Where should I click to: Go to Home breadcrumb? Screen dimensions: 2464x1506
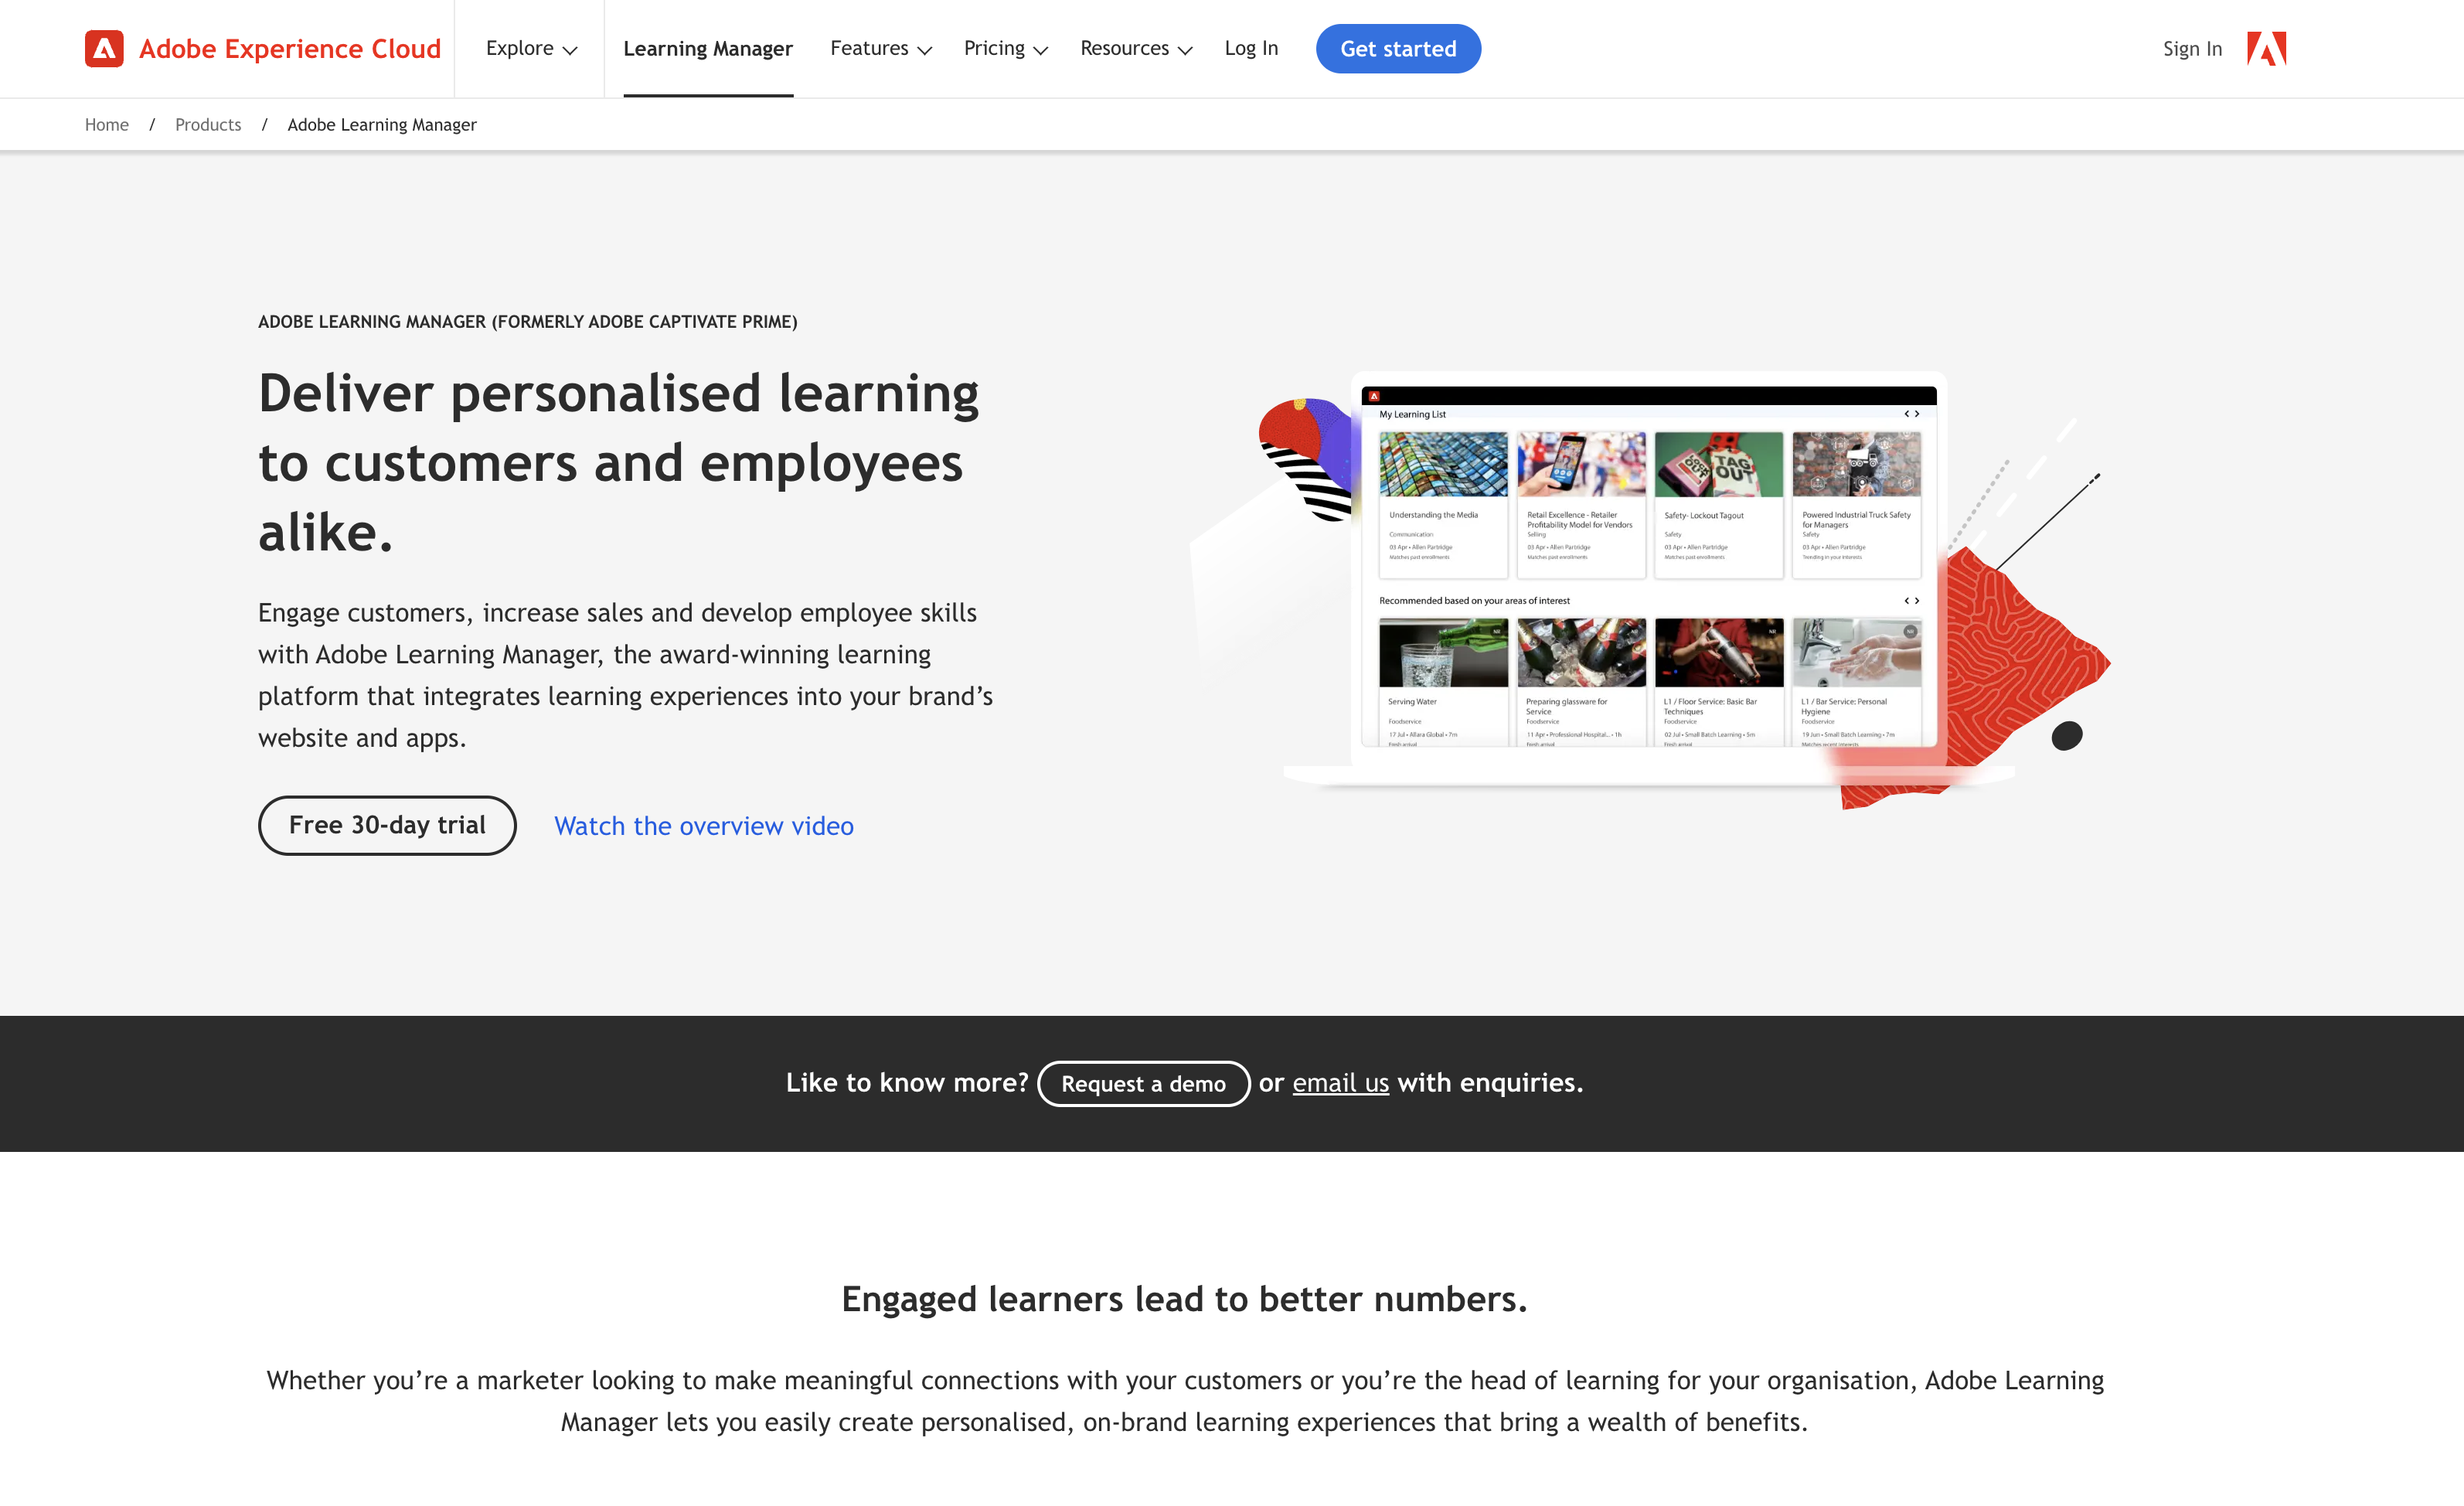pyautogui.click(x=107, y=124)
